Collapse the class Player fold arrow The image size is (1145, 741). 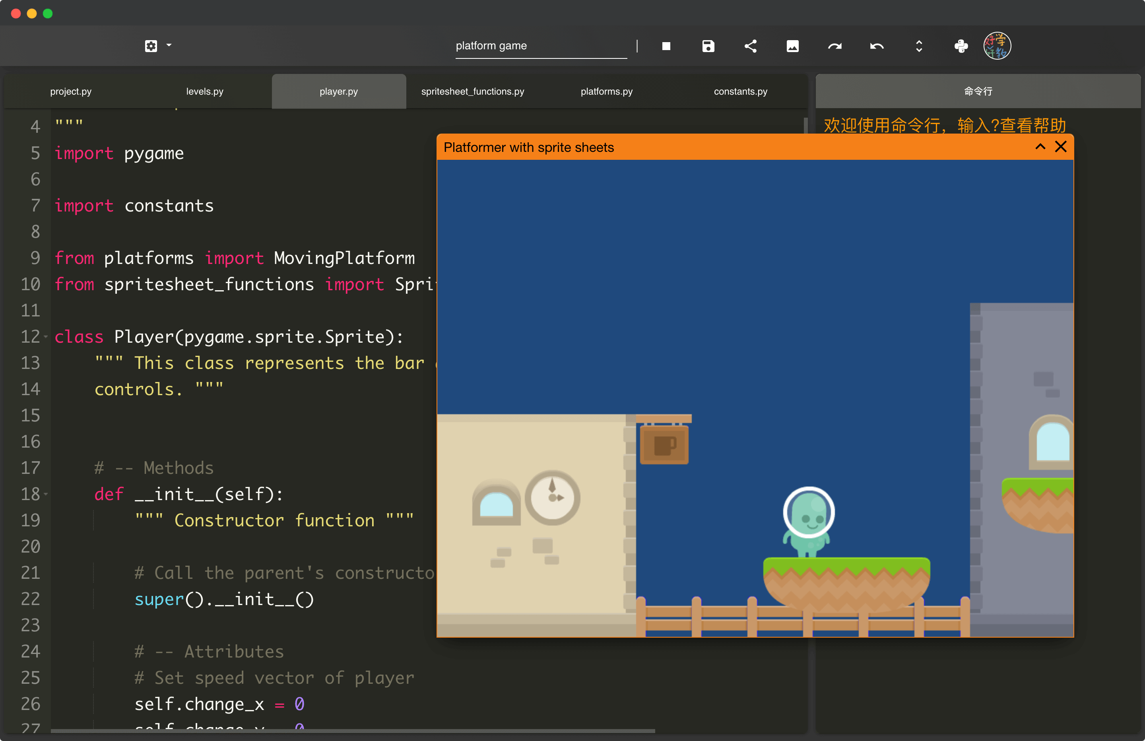[46, 337]
